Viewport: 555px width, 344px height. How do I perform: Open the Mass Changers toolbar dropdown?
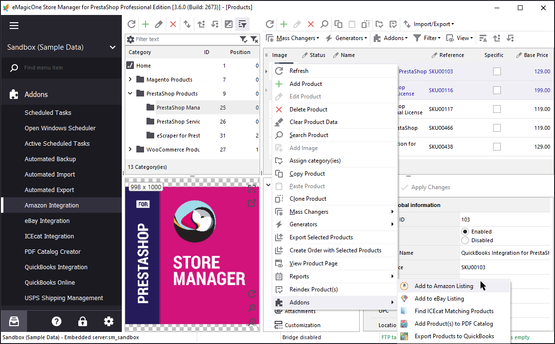292,38
